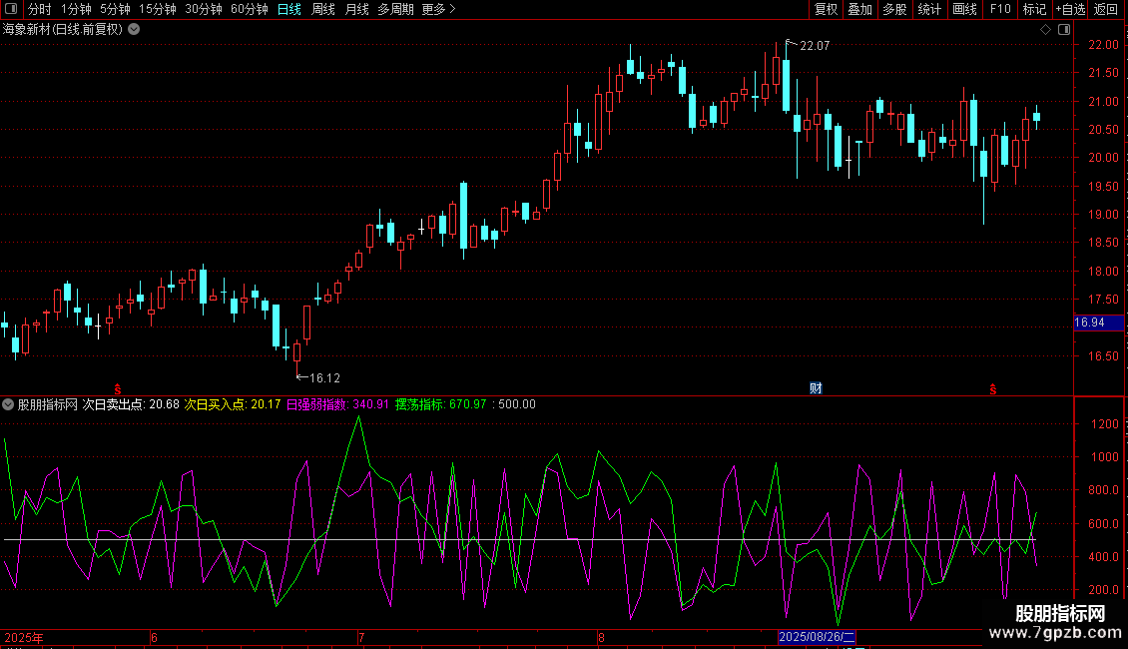Image resolution: width=1128 pixels, height=649 pixels.
Task: Expand the 股朋指标网 indicator dropdown
Action: click(9, 404)
